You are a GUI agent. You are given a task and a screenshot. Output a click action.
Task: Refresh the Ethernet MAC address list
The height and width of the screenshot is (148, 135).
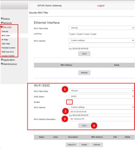84,73
